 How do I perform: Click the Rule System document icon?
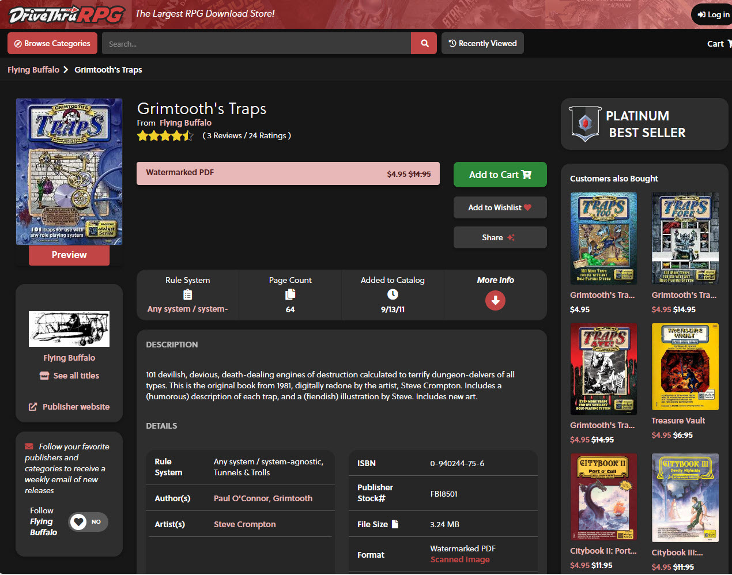coord(187,294)
